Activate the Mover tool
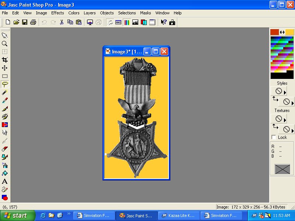This screenshot has width=295, height=221. 5,68
